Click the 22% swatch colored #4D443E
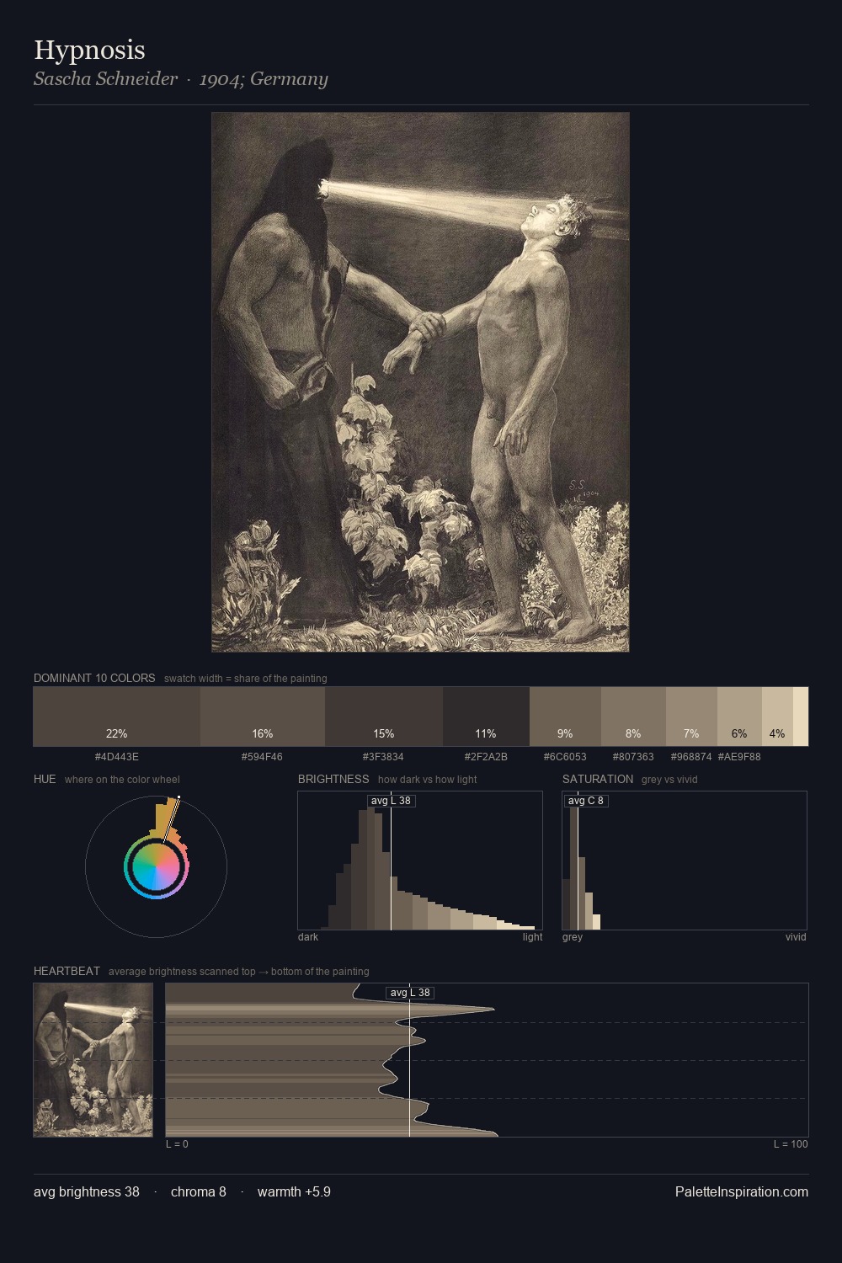 coord(117,717)
